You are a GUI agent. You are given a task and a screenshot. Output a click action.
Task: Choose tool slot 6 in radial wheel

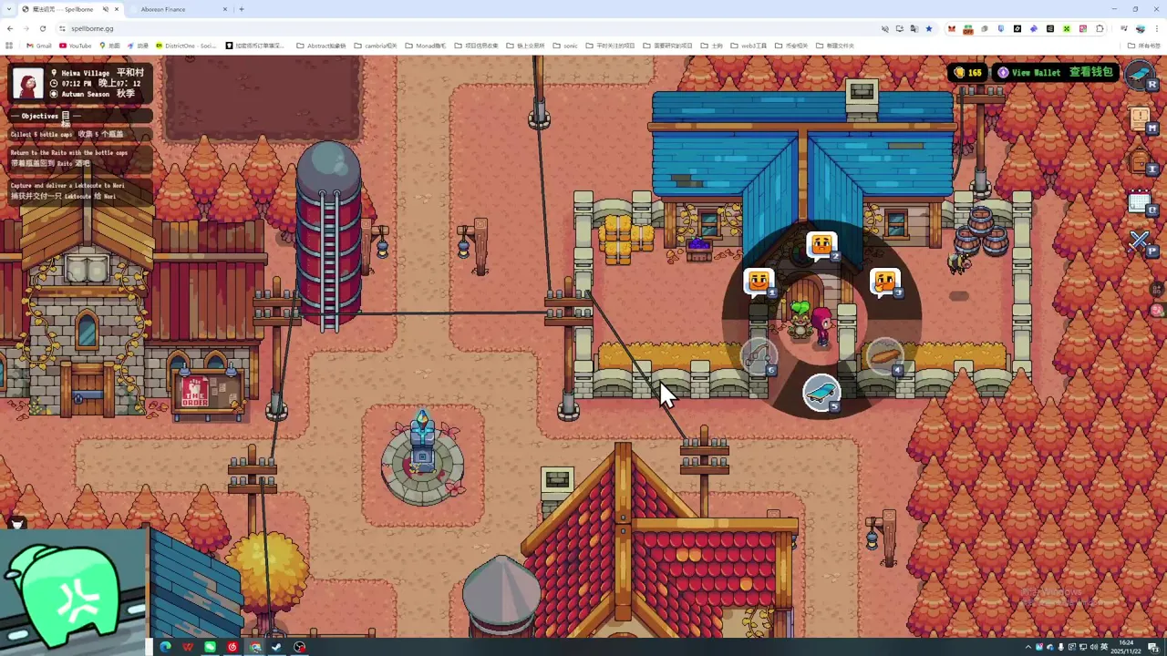point(759,357)
